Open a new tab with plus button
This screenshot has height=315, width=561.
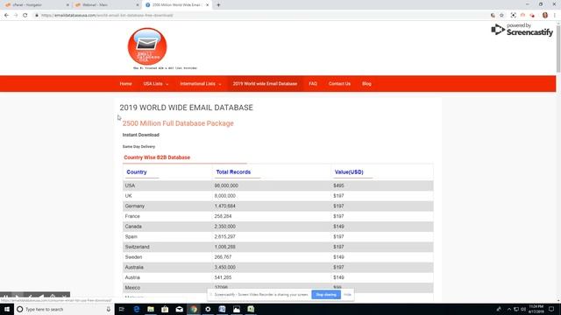pyautogui.click(x=218, y=5)
